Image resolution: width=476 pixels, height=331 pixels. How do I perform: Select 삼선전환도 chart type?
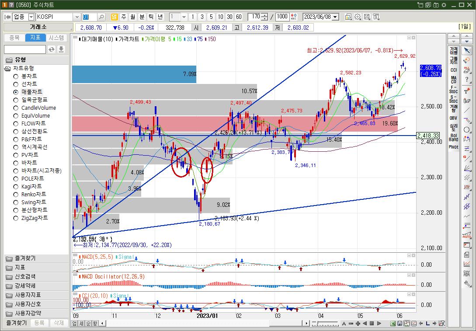(31, 131)
